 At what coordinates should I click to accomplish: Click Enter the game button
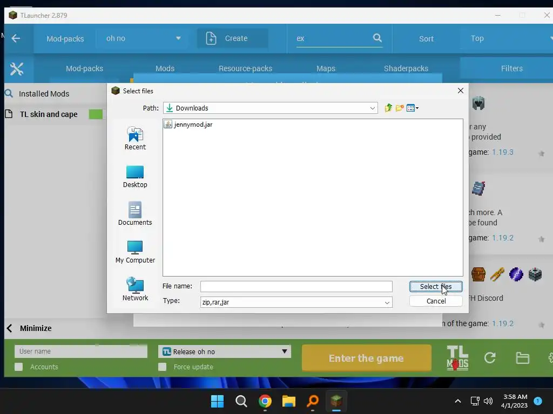point(367,358)
